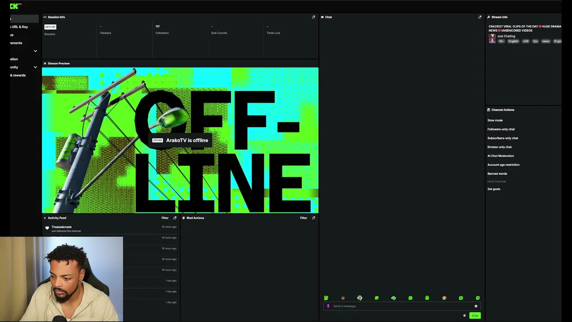Screen dimensions: 572x322
Task: Click the Channel Actions header icon
Action: click(x=488, y=110)
